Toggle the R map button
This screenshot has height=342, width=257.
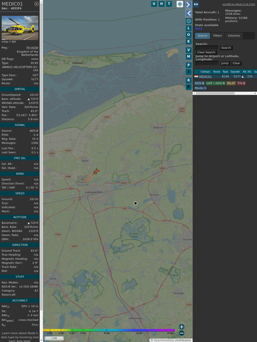(x=188, y=80)
